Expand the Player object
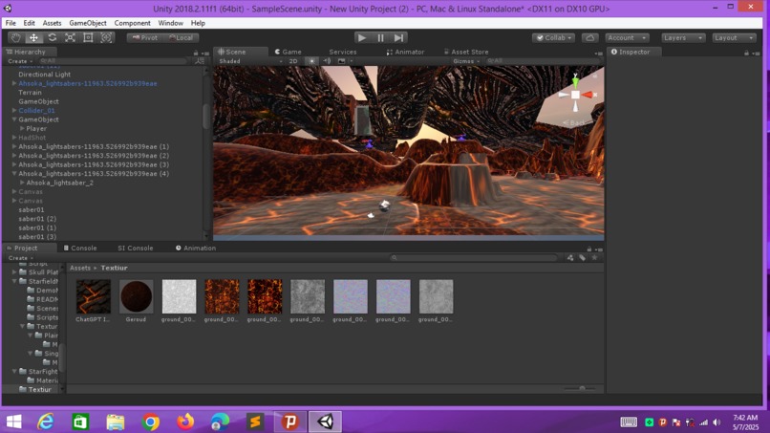This screenshot has height=433, width=770. tap(22, 129)
